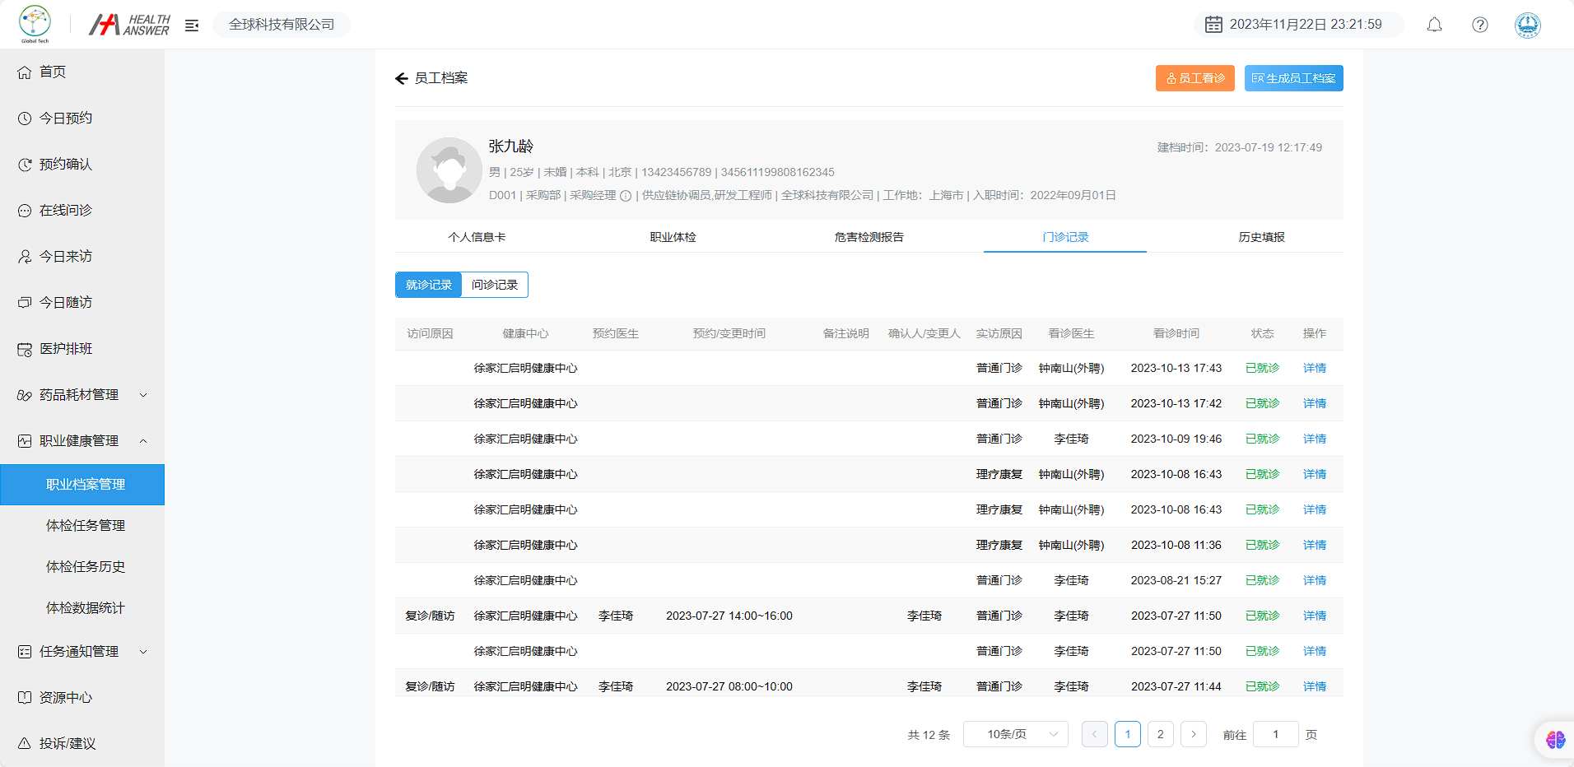
Task: Open the help question mark icon
Action: 1480,25
